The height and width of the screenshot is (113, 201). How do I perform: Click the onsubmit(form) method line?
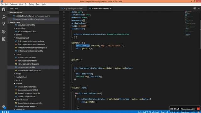click(x=79, y=88)
